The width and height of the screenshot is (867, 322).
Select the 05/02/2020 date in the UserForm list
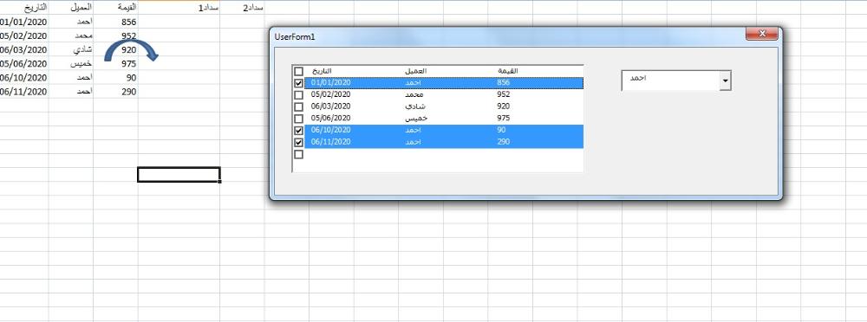pos(330,94)
